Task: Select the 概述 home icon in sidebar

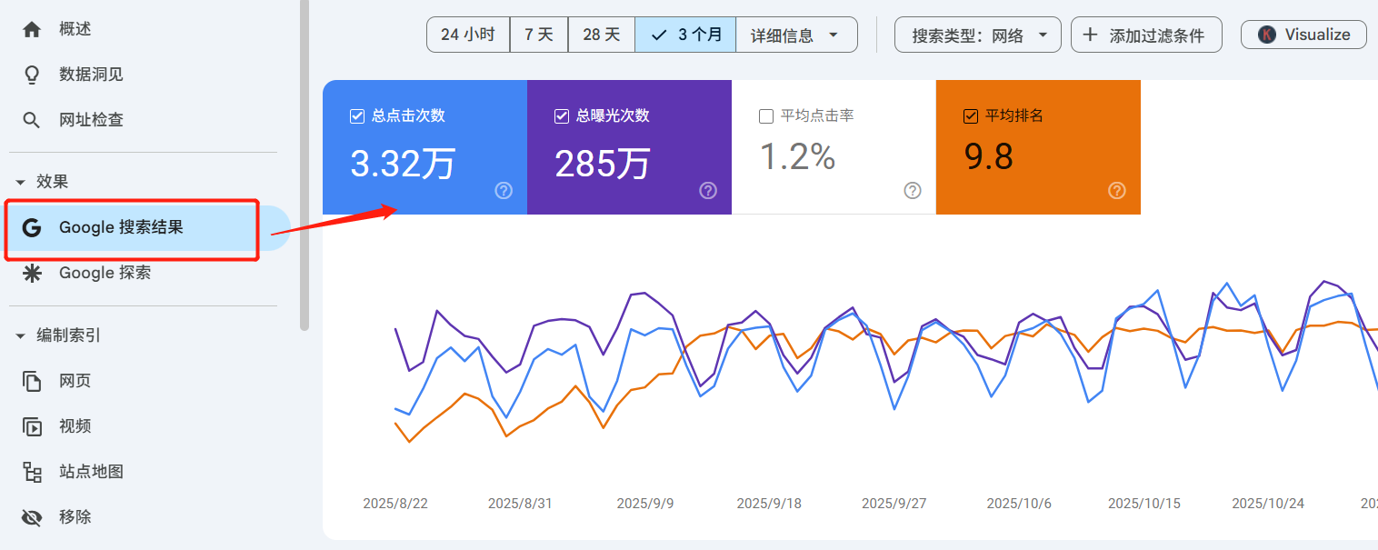Action: tap(32, 28)
